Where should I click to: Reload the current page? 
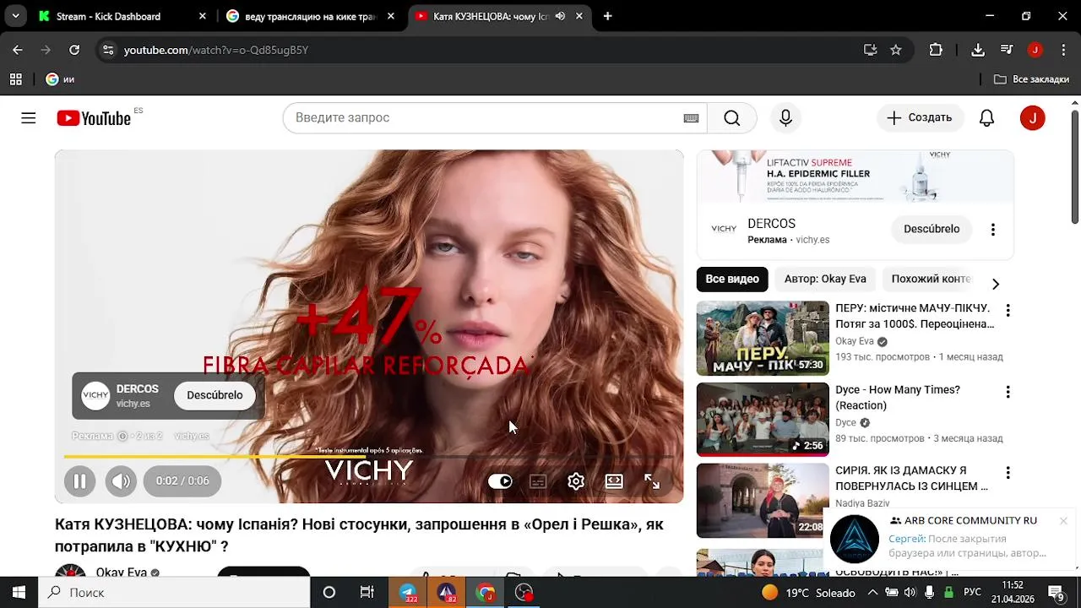(x=74, y=50)
